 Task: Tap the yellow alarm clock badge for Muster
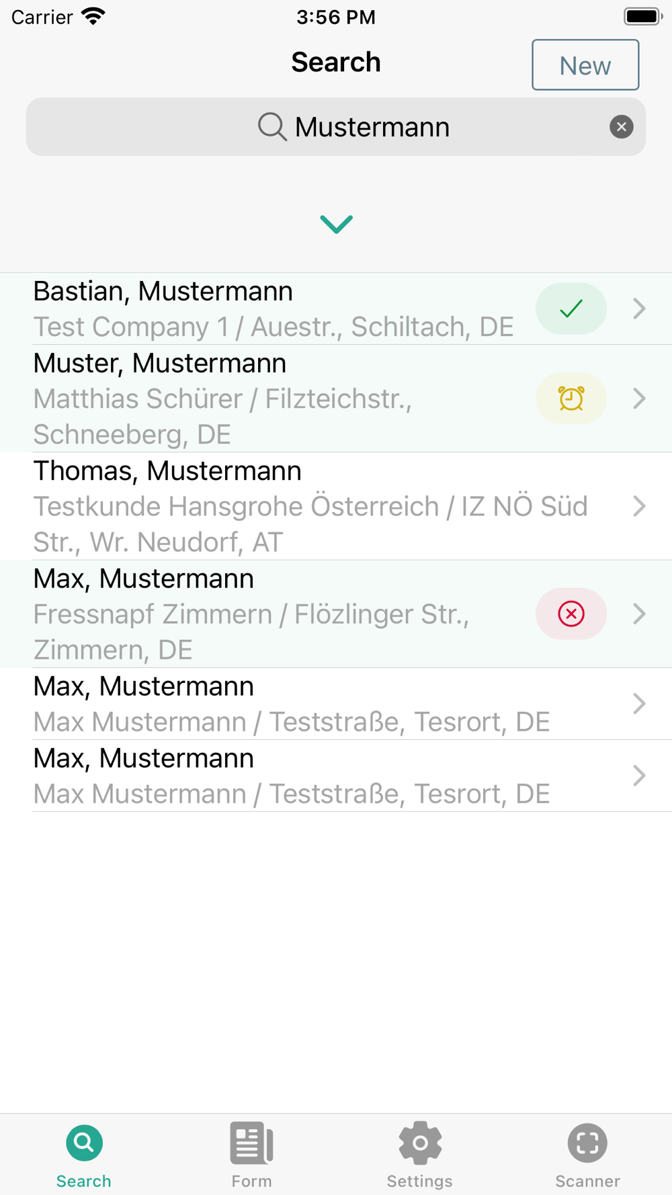pyautogui.click(x=571, y=399)
